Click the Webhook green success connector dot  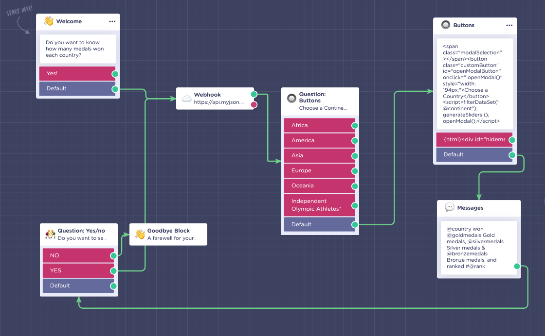[254, 94]
